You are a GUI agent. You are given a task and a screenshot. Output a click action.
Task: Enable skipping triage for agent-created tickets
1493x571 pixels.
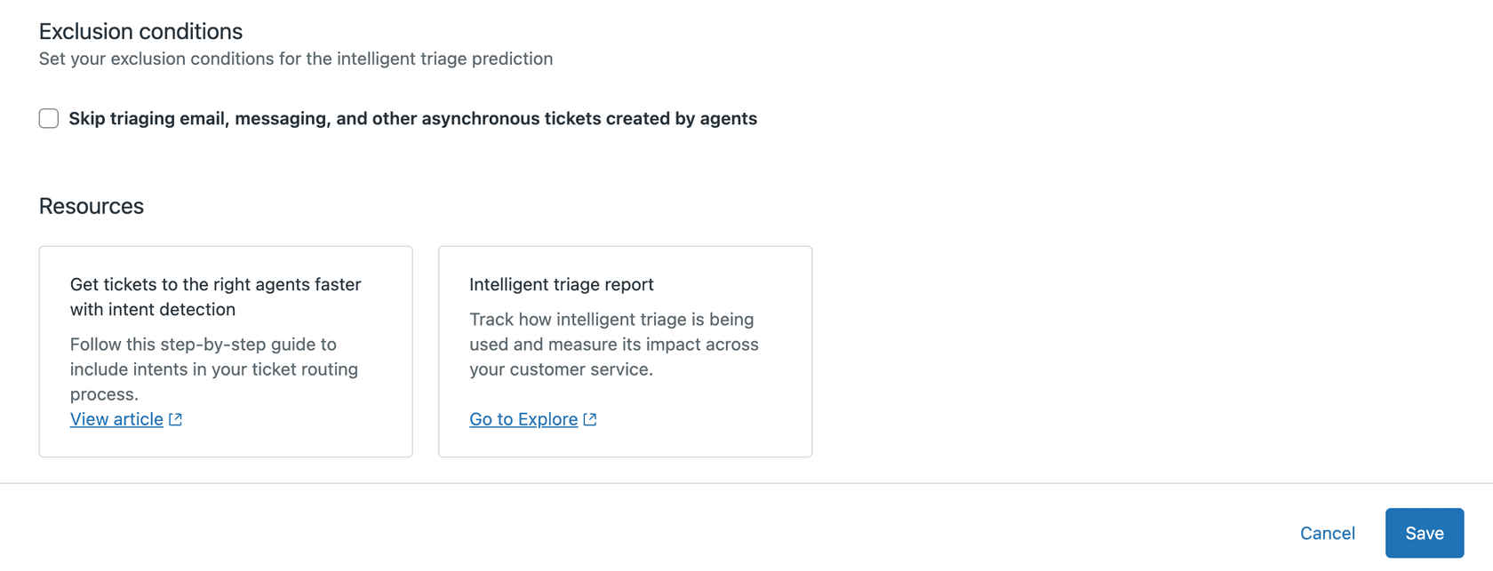point(48,117)
